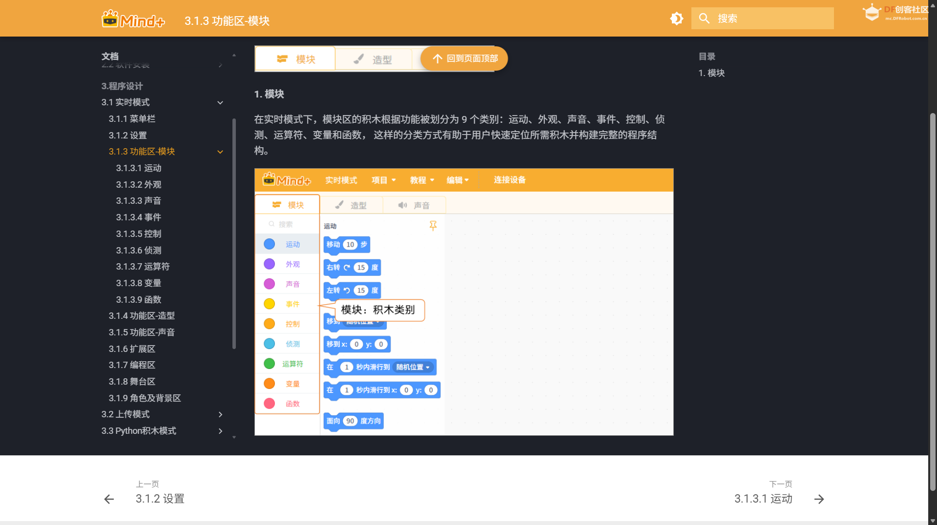
Task: Open previous page 3.1.2 设置
Action: click(x=160, y=499)
